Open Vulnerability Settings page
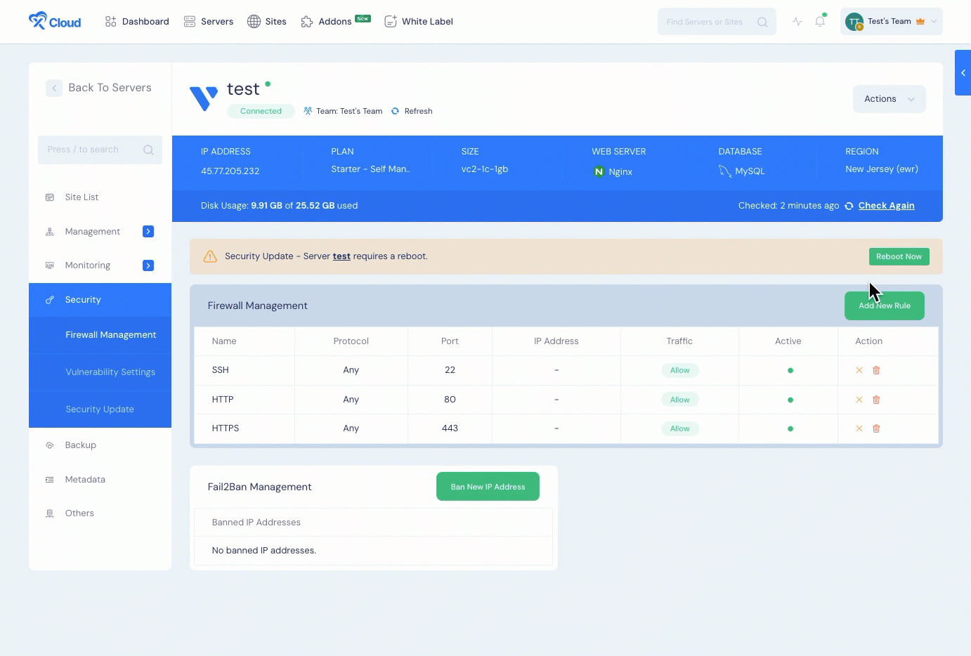This screenshot has height=656, width=971. click(110, 372)
